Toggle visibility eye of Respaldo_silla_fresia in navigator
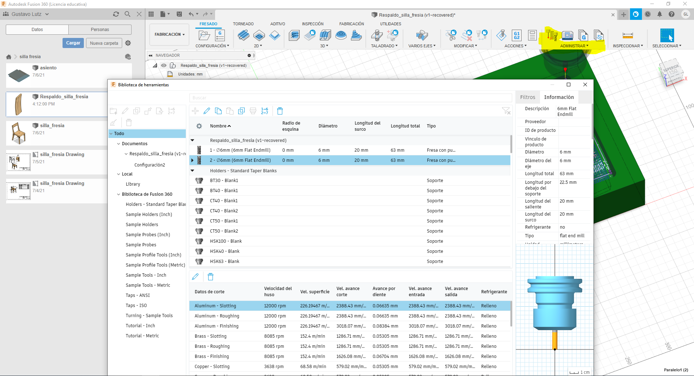 164,65
